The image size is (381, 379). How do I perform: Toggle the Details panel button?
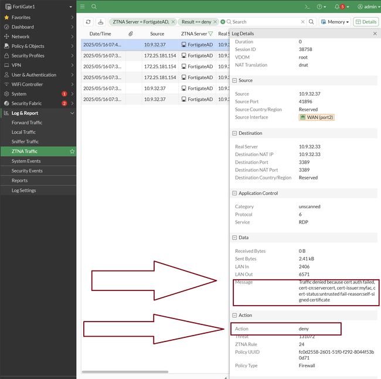pos(366,22)
